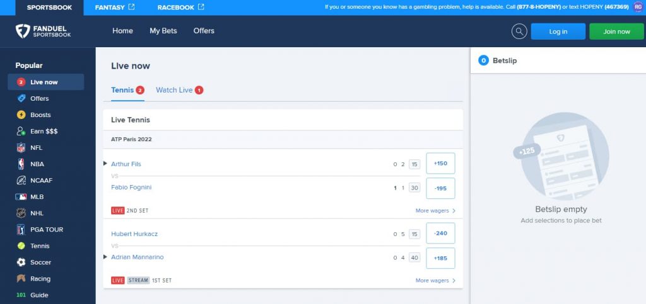
Task: Click the Offers tag icon in sidebar
Action: (21, 99)
